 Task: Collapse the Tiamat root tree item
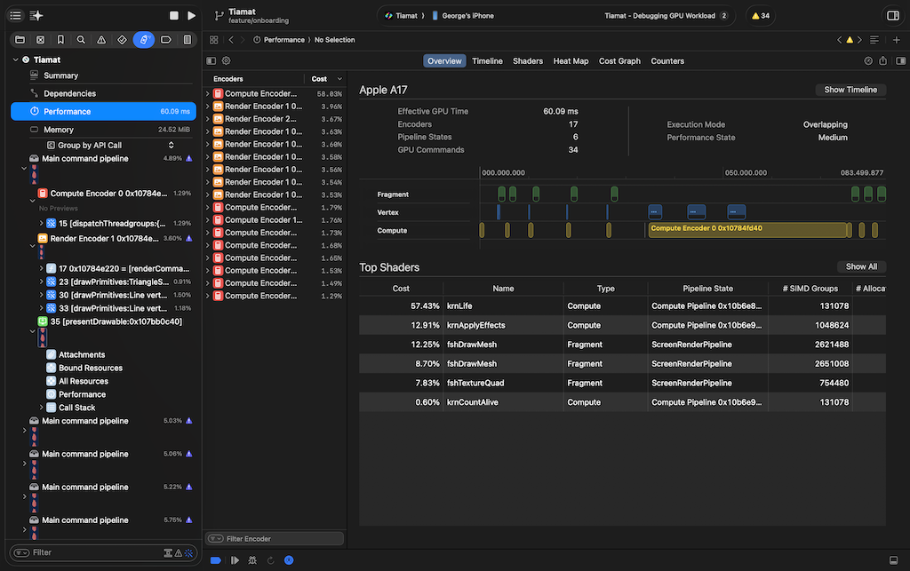[x=15, y=59]
